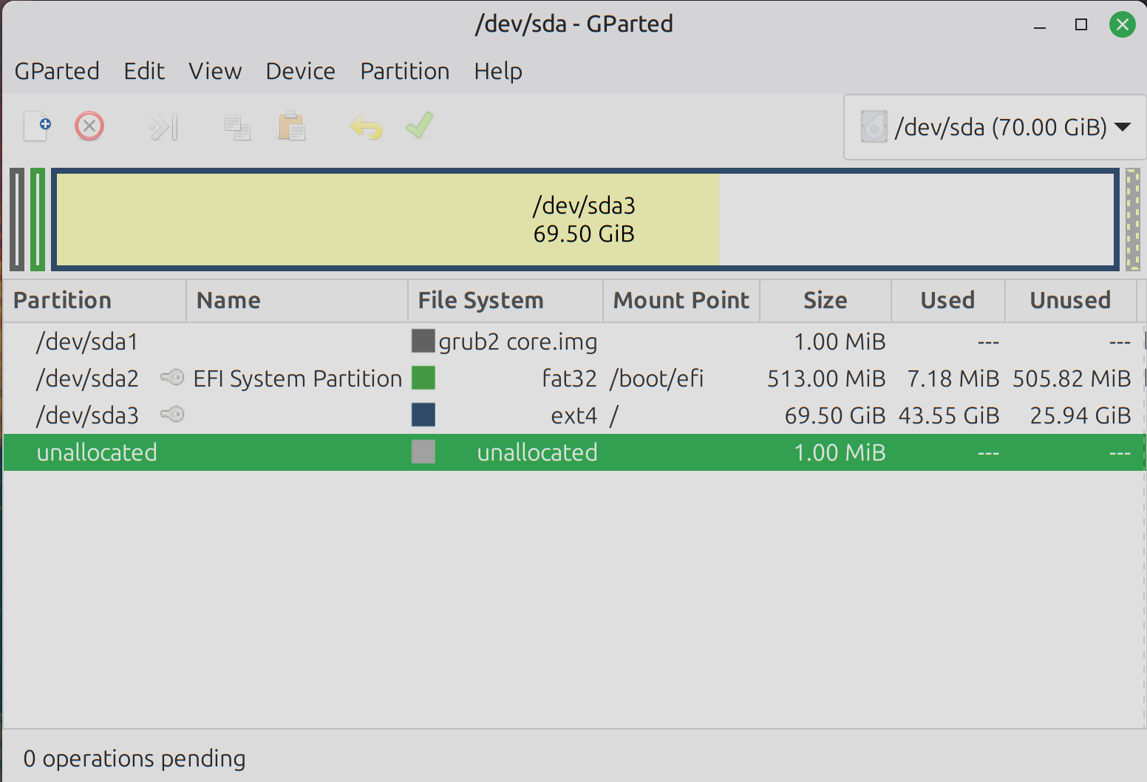Click the gray unallocated color swatch
This screenshot has width=1147, height=782.
[423, 452]
